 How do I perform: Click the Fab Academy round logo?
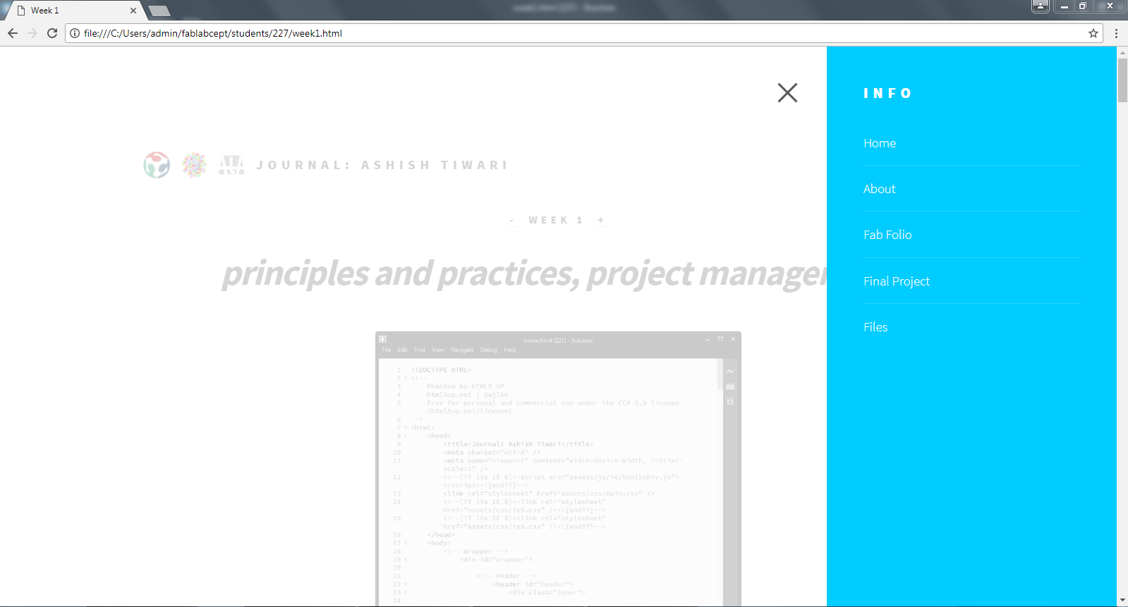(x=157, y=165)
